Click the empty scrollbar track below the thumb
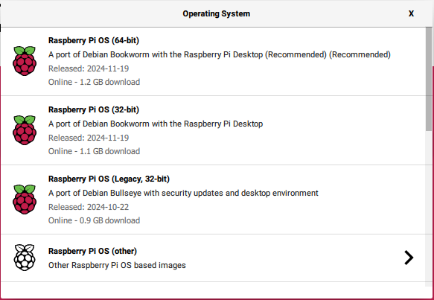This screenshot has height=300, width=434. click(429, 208)
